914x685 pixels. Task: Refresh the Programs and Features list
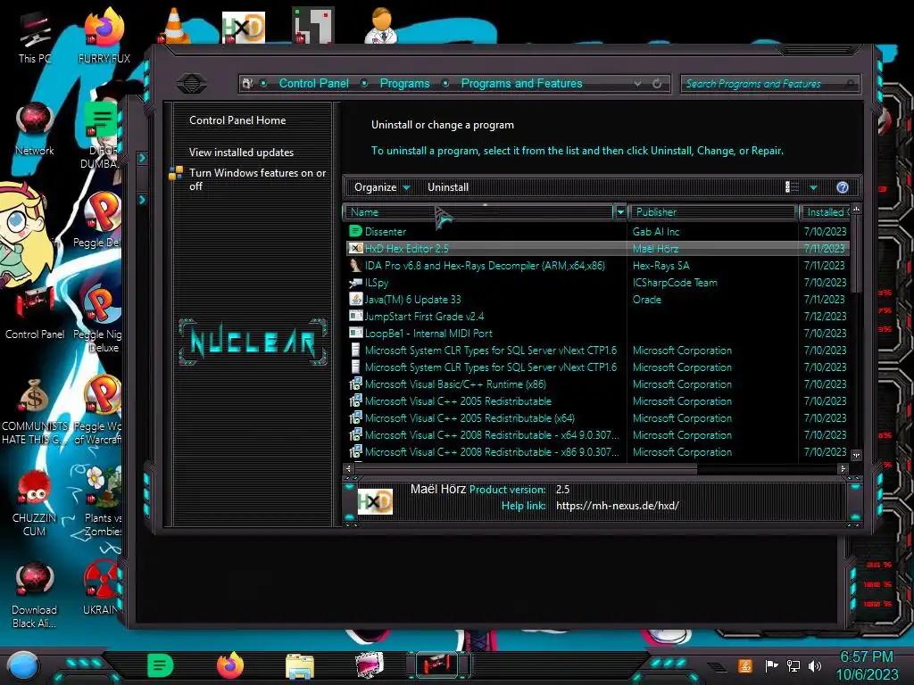coord(657,83)
